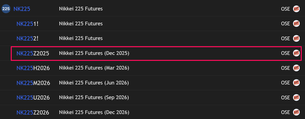The image size is (305, 119).
Task: Choose the NK2252! symbol
Action: (x=27, y=39)
